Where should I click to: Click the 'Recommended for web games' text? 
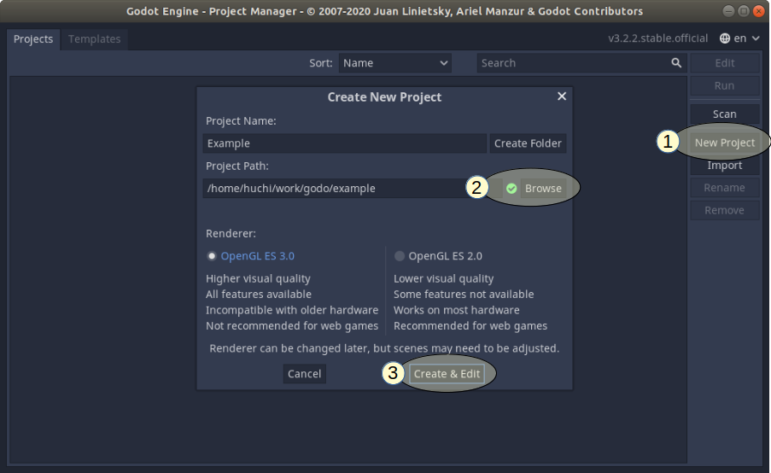tap(470, 325)
